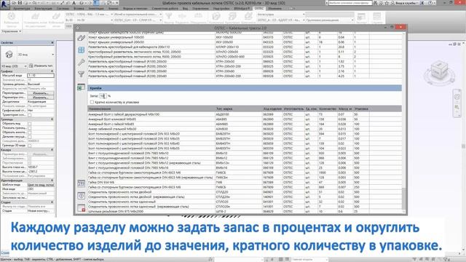Select row Шпилька резьбовая DIN 975 М8х2000

tap(245, 211)
